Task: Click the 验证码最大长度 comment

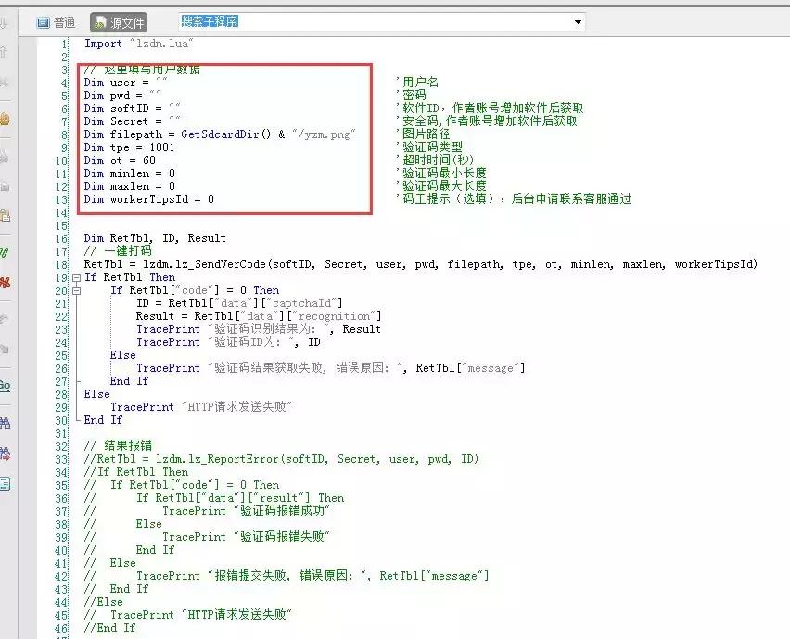Action: [x=441, y=186]
